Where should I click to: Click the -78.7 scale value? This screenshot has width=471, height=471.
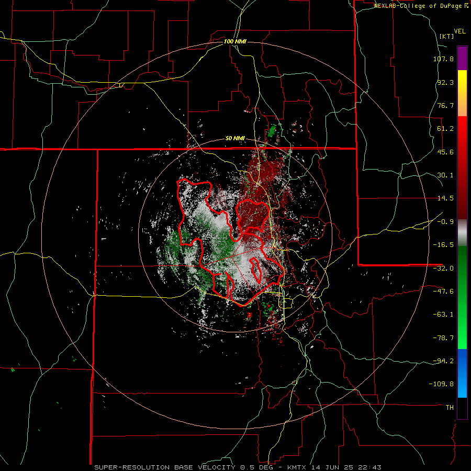coord(443,338)
